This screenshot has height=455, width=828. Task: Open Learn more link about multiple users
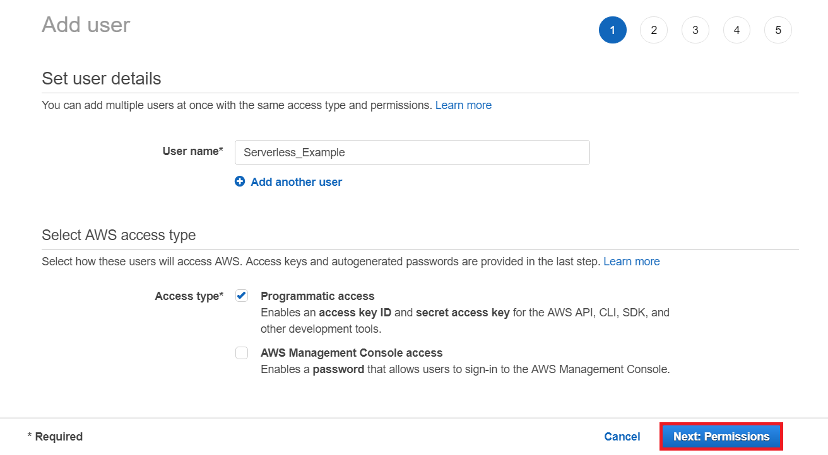tap(463, 105)
